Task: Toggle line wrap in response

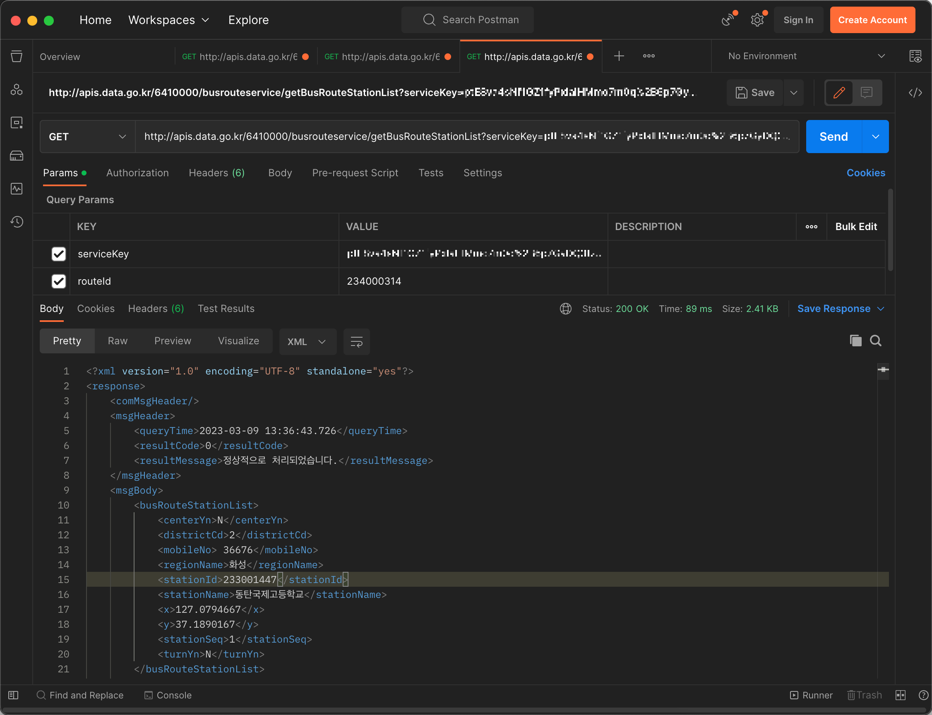Action: point(356,342)
